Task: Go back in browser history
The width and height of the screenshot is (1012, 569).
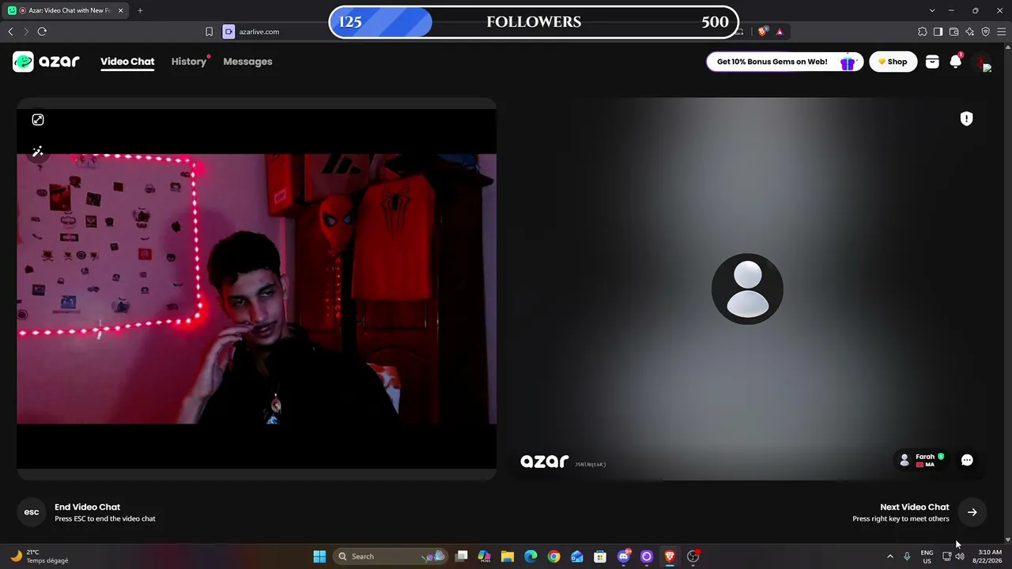Action: 10,32
